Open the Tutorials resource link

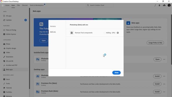(x=9, y=88)
